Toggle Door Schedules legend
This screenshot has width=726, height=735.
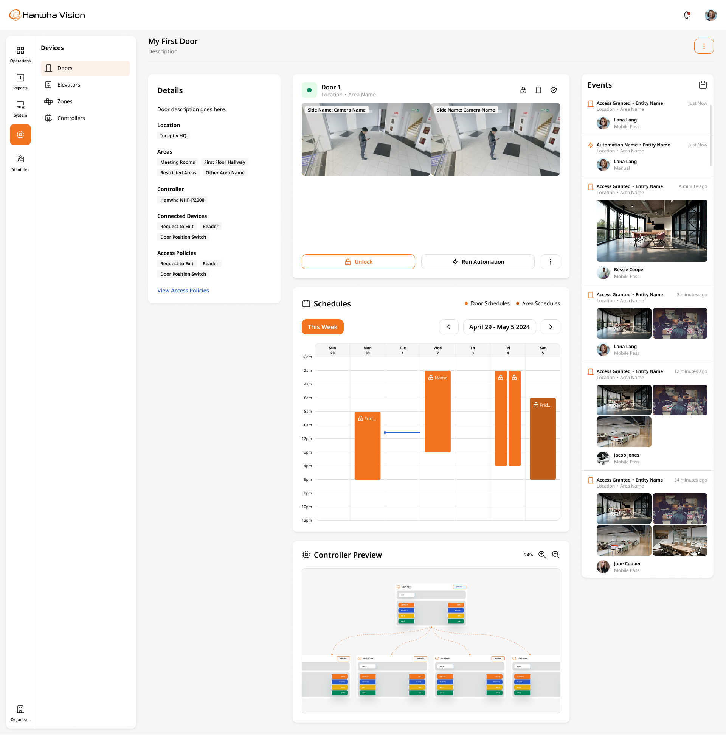(487, 304)
